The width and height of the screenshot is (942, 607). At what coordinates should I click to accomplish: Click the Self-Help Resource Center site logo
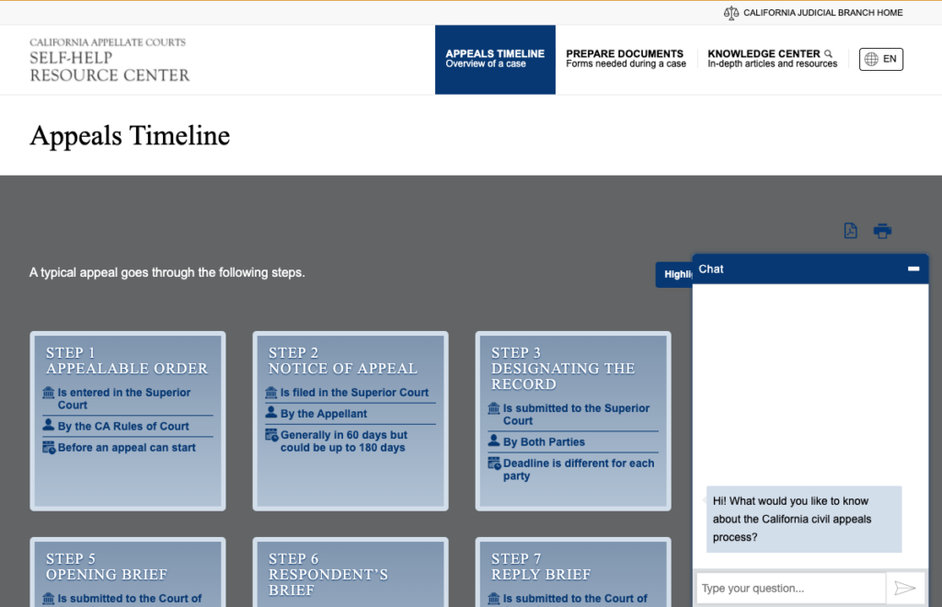click(x=109, y=60)
